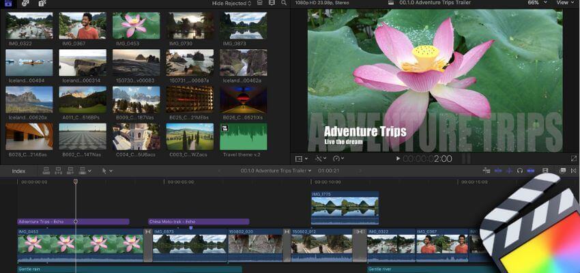580x273 pixels.
Task: Select the 150802_020 timeline clip
Action: (255, 245)
